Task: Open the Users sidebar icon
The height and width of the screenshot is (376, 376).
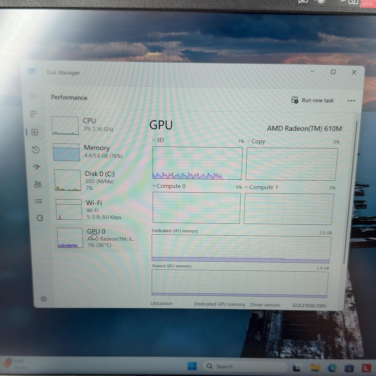Action: pos(38,184)
